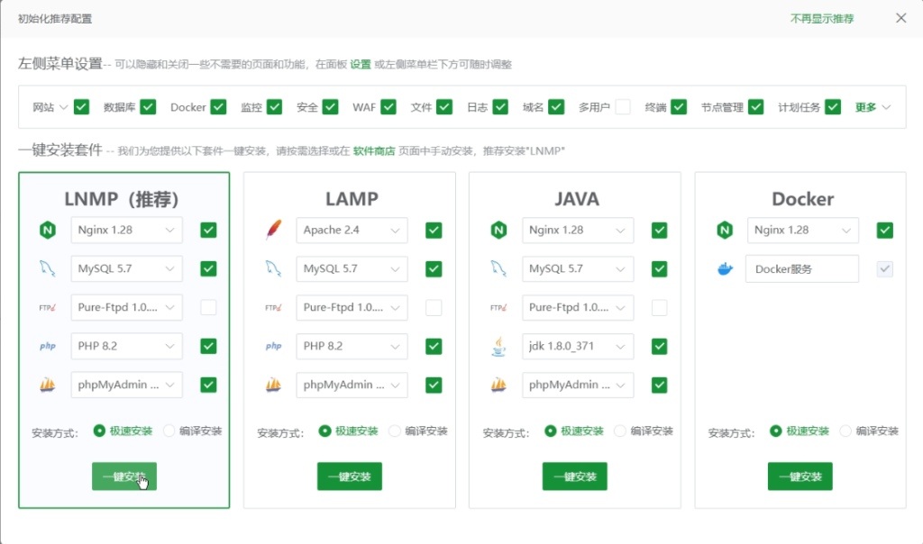The image size is (923, 544).
Task: Click the phpMyAdmin sailboat icon in LNMP
Action: tap(47, 385)
